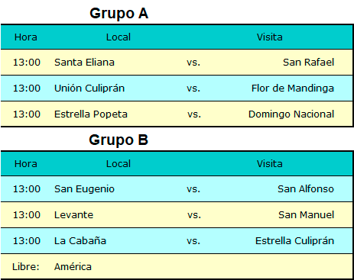Select the Hora column header in Grupo A

pos(26,37)
